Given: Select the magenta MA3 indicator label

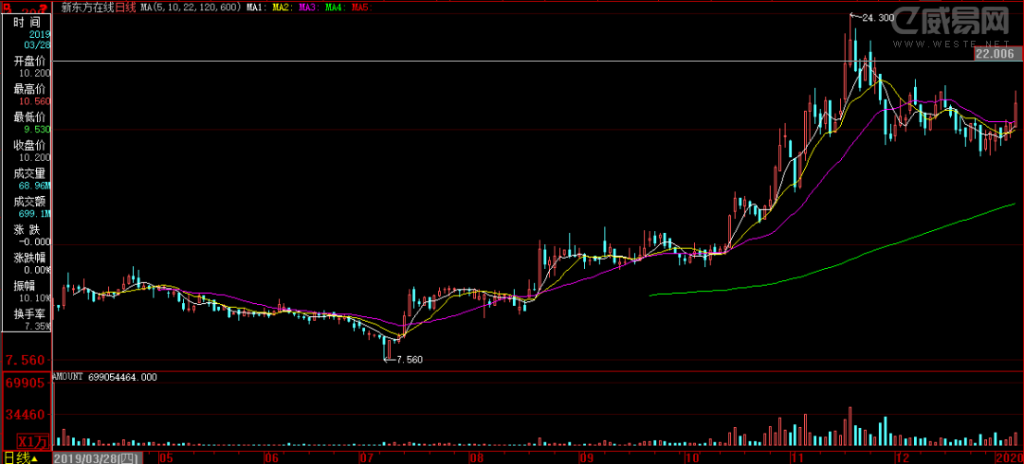Looking at the screenshot, I should (308, 7).
